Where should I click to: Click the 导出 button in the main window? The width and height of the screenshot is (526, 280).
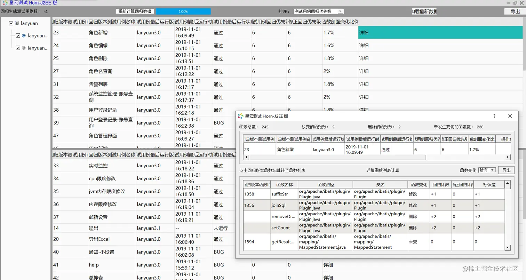point(515,11)
